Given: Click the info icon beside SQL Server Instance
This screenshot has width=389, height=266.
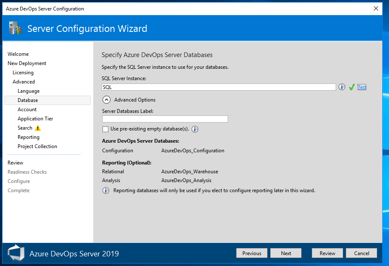Looking at the screenshot, I should point(342,87).
